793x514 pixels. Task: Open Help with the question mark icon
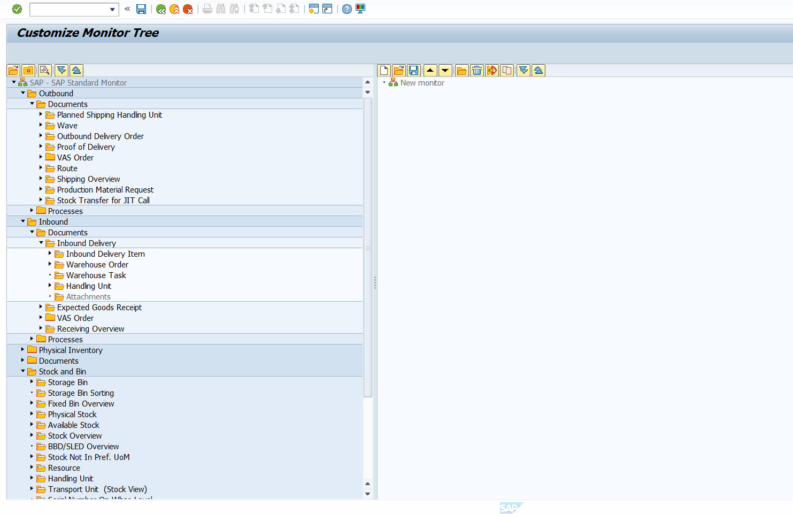[347, 9]
